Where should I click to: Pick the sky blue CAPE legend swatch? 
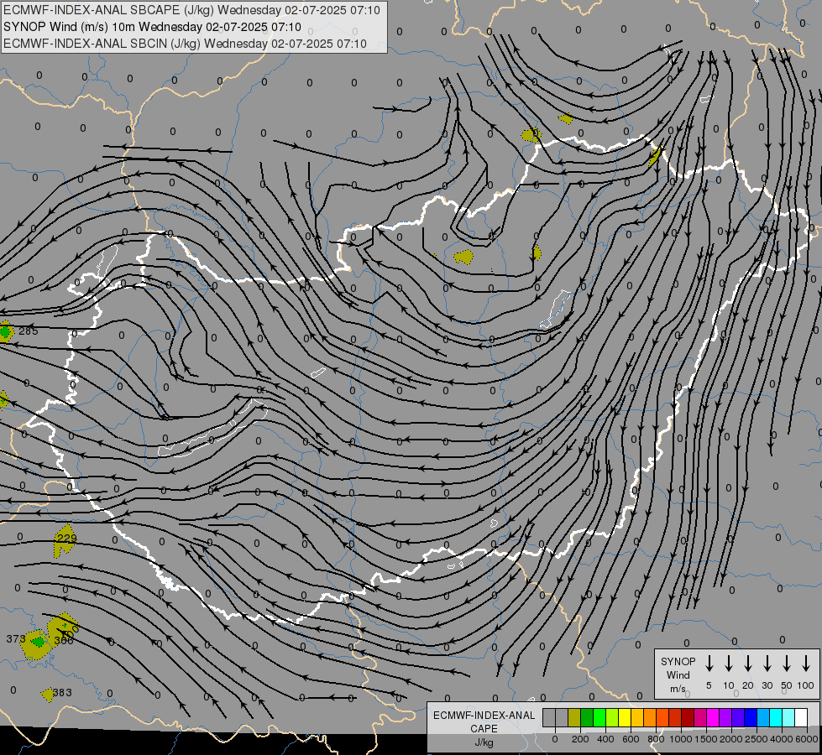764,717
